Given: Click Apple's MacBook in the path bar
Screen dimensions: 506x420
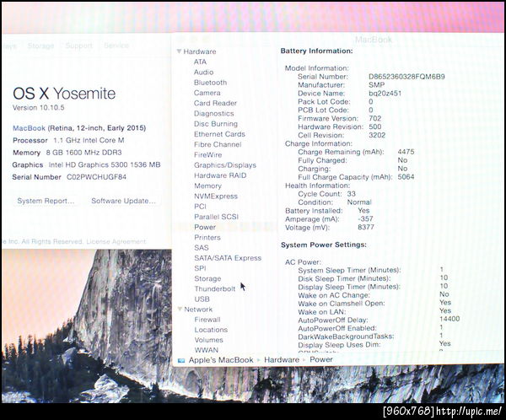Looking at the screenshot, I should tap(221, 360).
